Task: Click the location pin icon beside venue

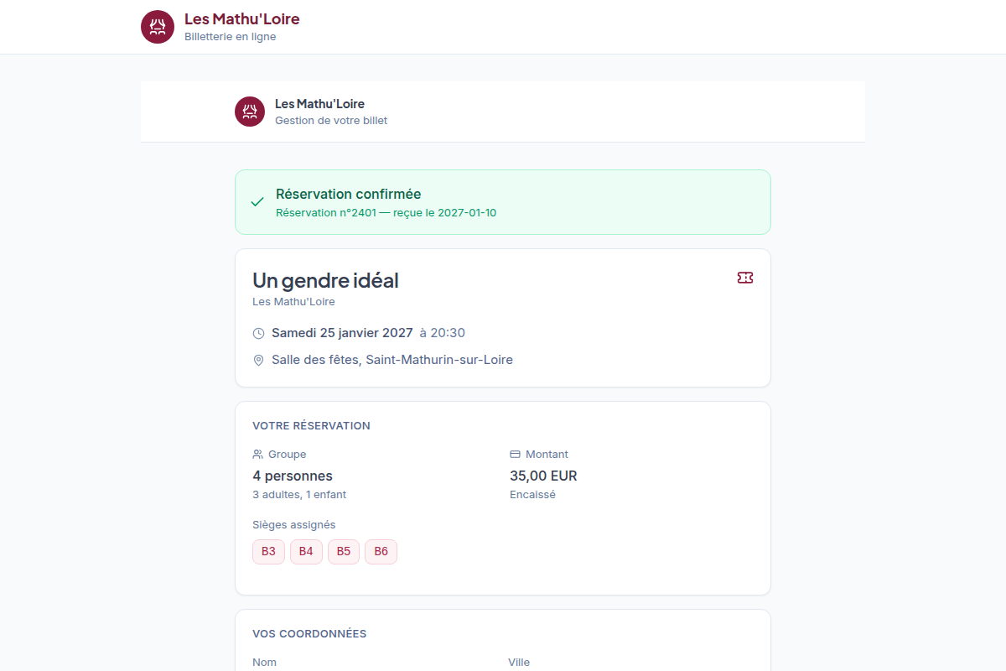Action: click(x=258, y=361)
